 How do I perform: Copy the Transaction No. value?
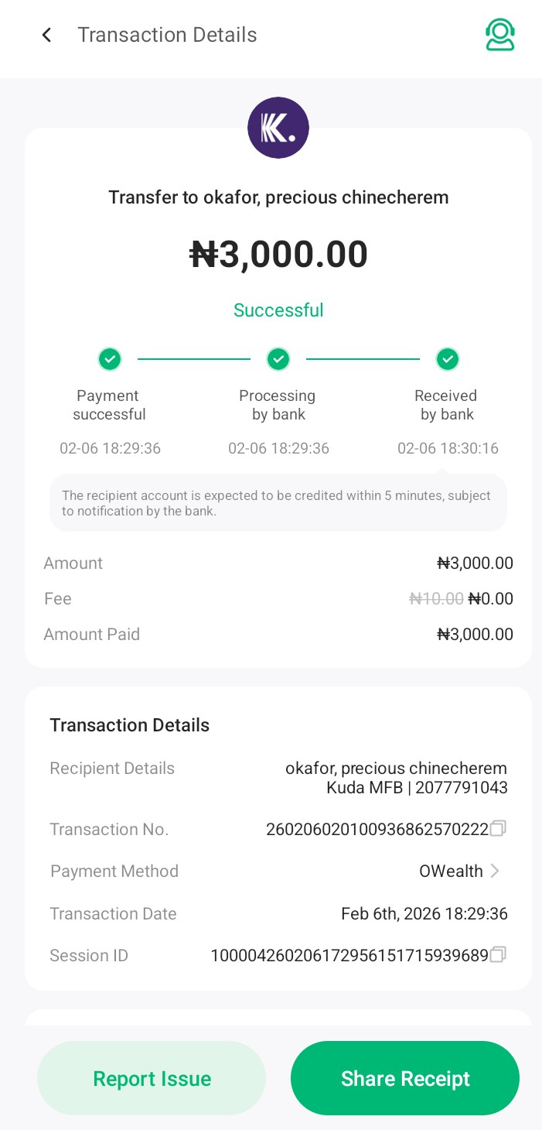498,829
